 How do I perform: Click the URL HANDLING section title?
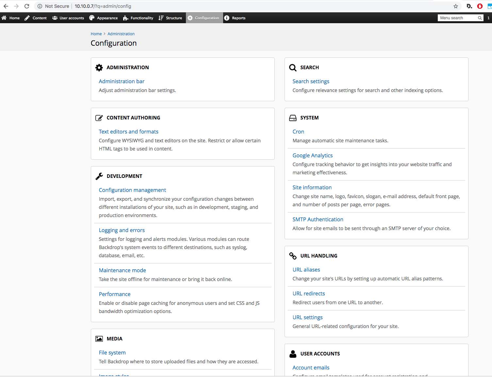319,256
